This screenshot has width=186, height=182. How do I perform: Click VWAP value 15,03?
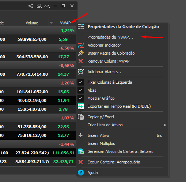click(63, 92)
